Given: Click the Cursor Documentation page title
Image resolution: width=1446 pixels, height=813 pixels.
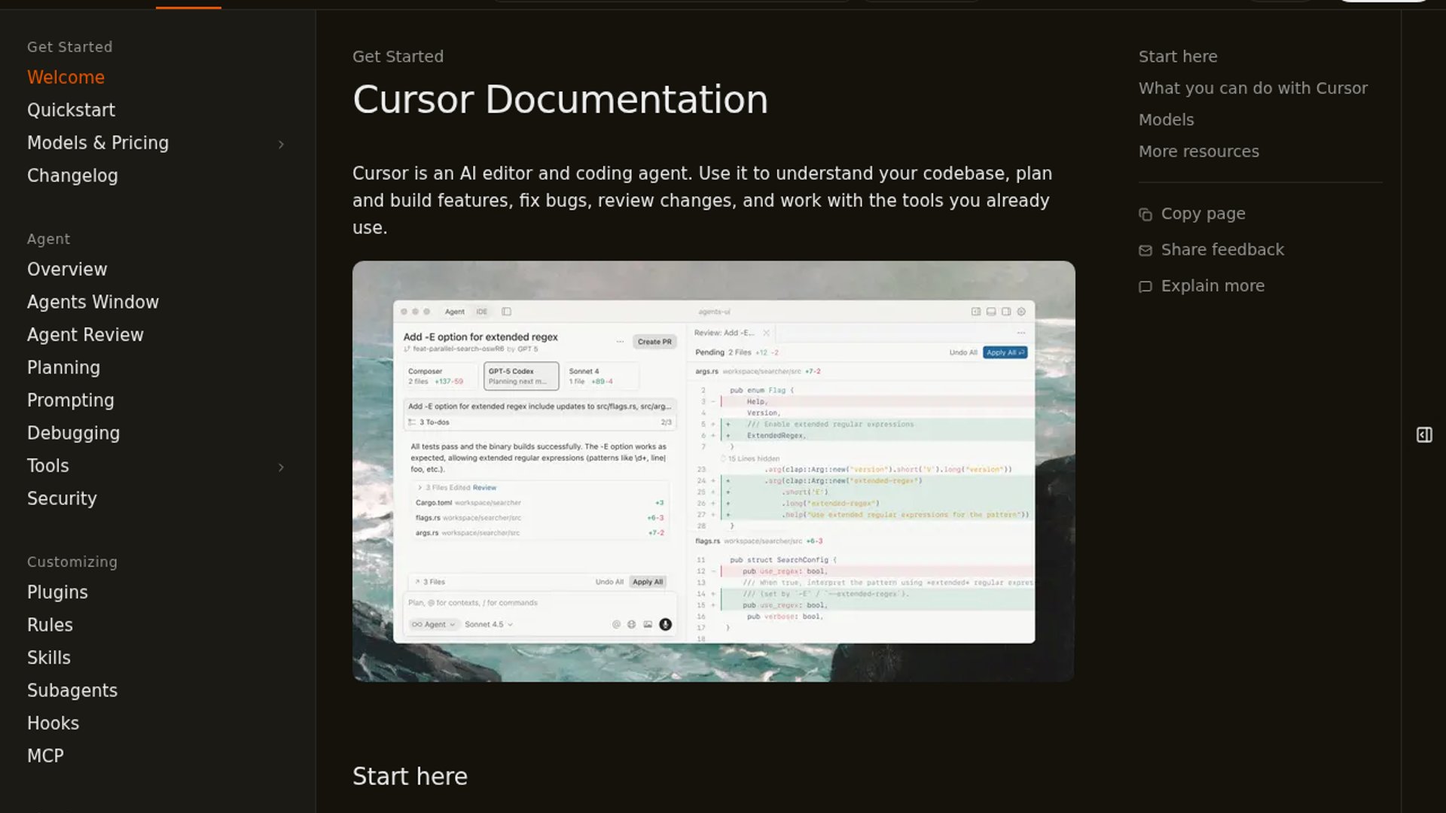Looking at the screenshot, I should (x=560, y=99).
